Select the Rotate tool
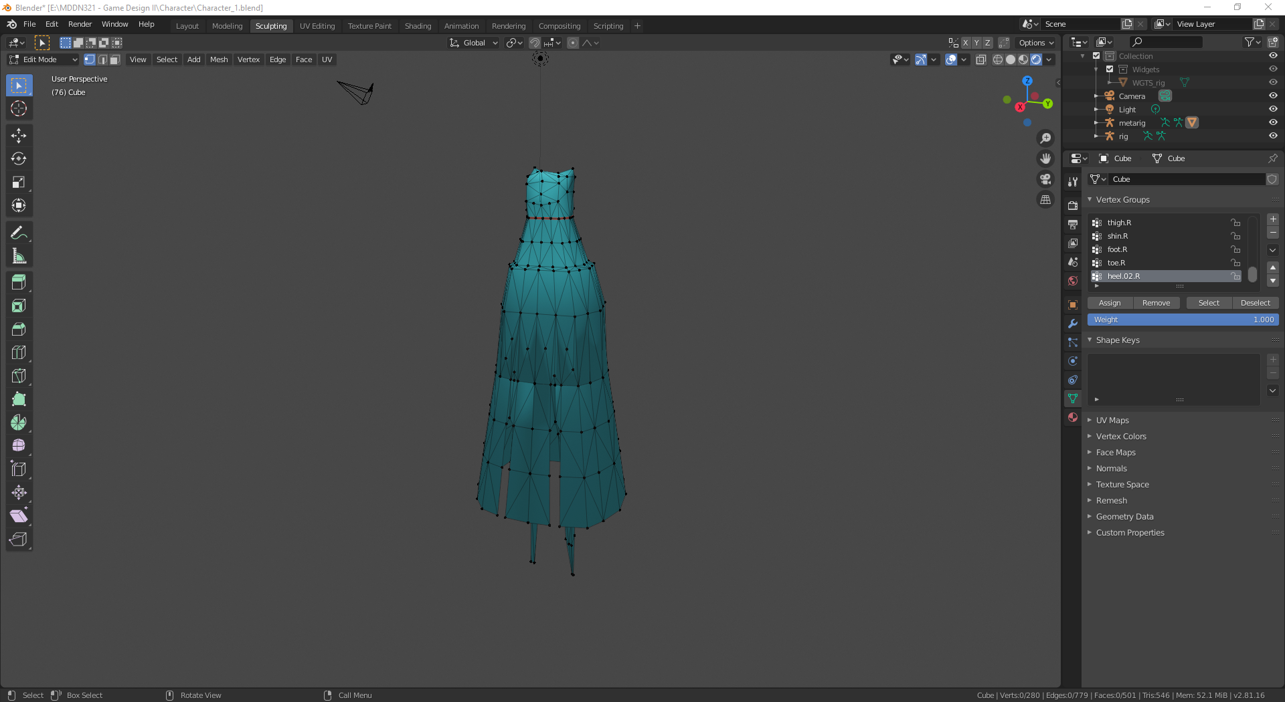The width and height of the screenshot is (1285, 702). 19,159
